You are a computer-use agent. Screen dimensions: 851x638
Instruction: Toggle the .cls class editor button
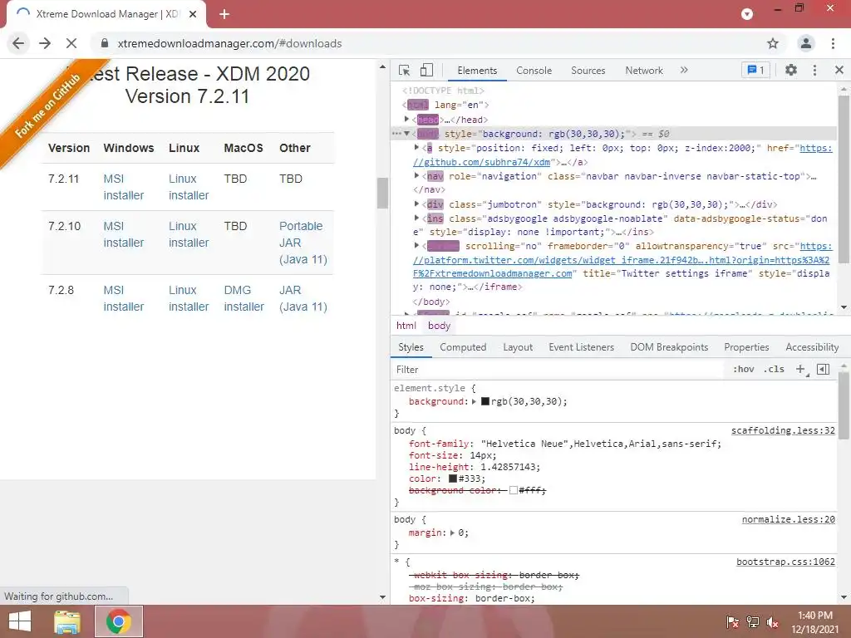click(774, 369)
